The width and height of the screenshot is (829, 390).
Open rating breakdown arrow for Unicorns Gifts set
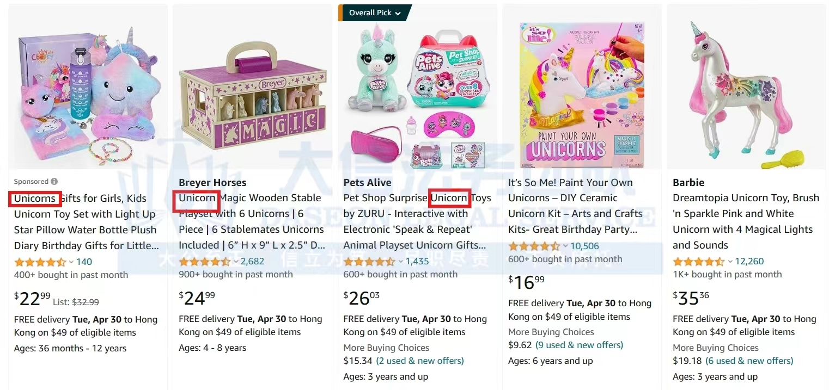pos(71,262)
